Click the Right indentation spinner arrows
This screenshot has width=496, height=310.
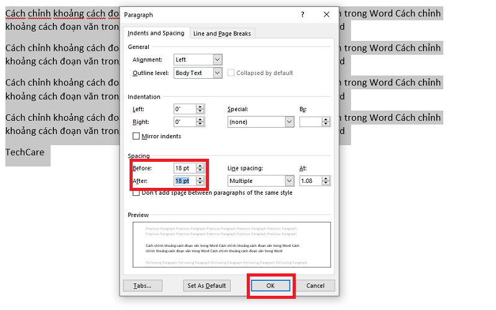click(200, 122)
